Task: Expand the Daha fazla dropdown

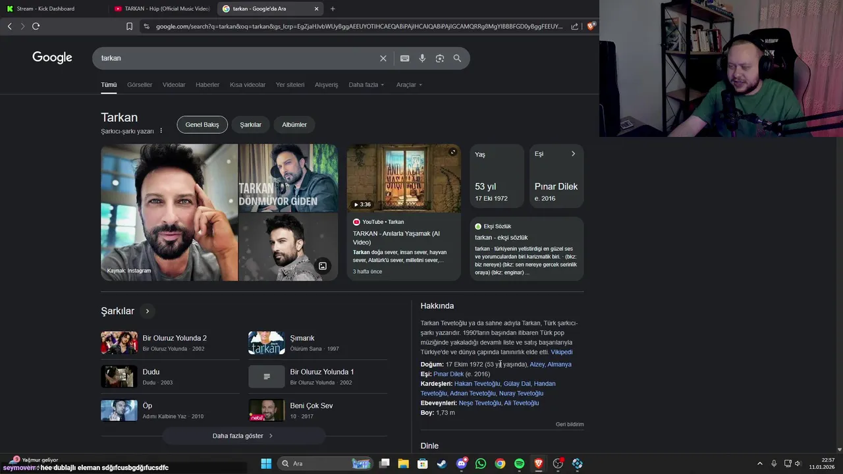Action: click(x=366, y=85)
